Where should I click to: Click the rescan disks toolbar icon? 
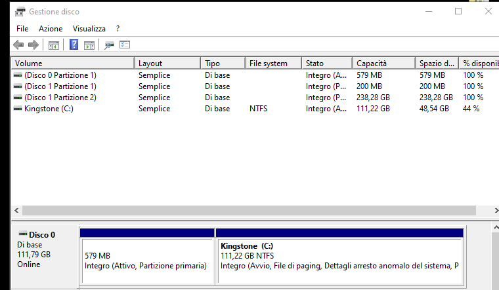tap(109, 45)
